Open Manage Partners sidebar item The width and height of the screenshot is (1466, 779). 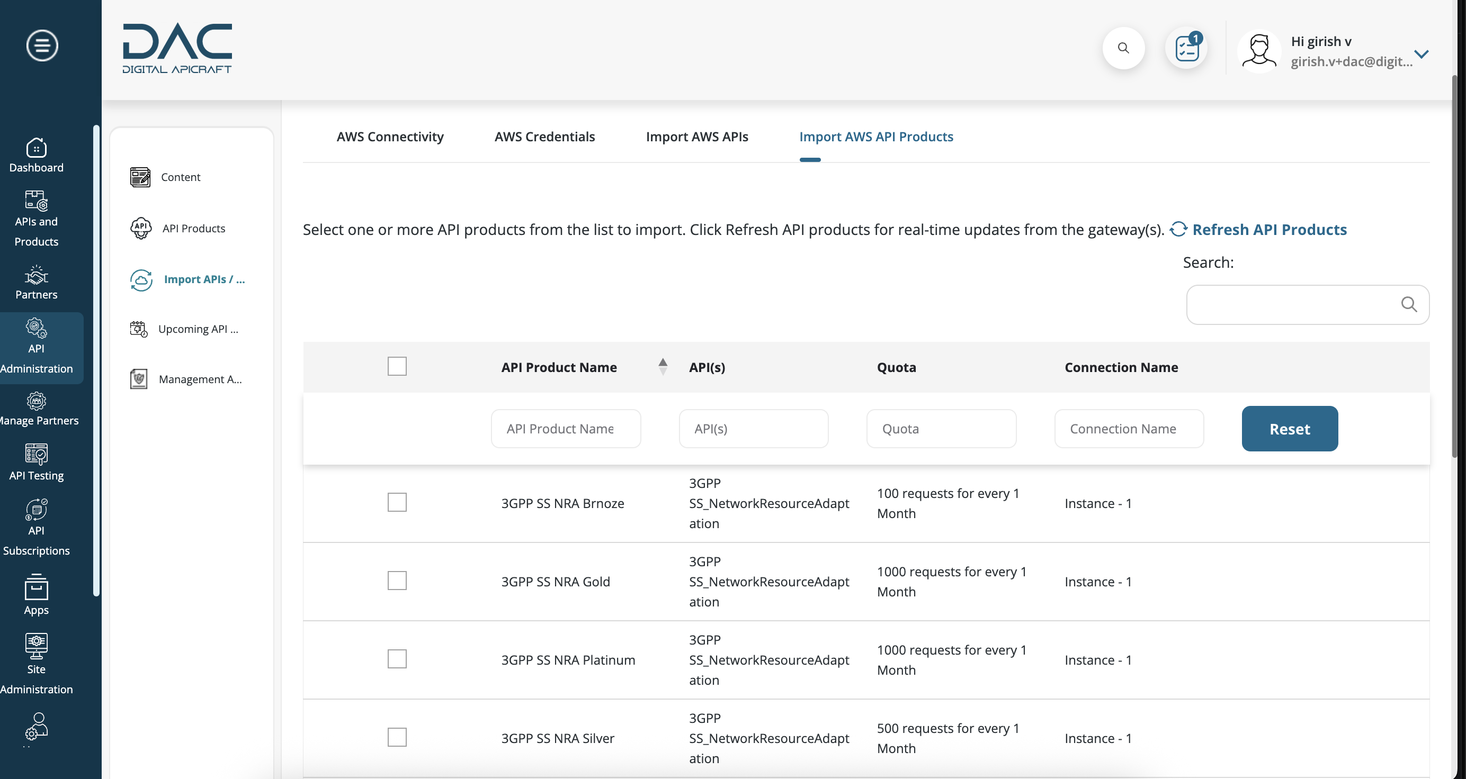(37, 410)
